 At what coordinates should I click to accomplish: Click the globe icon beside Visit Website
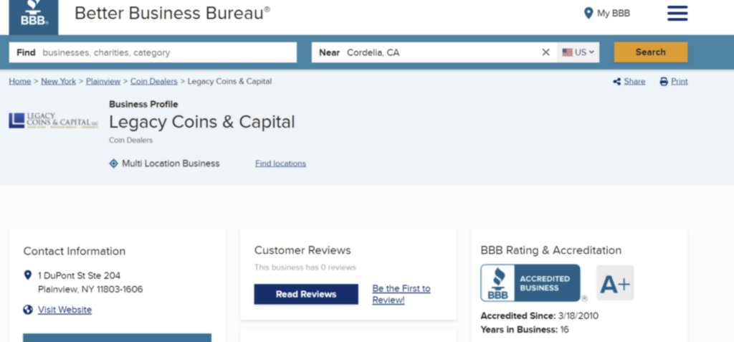coord(28,310)
